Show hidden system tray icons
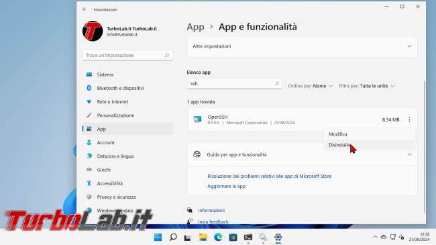Screen dimensions: 436x245 tap(375, 237)
